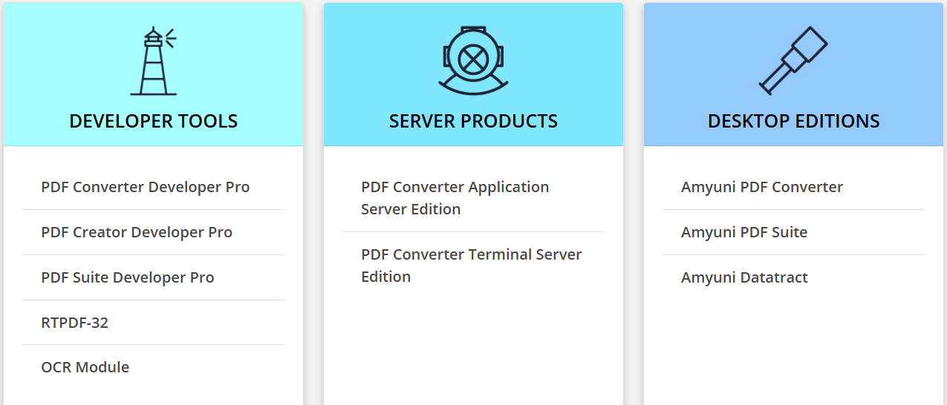Open PDF Converter Terminal Server Edition
947x405 pixels.
471,266
